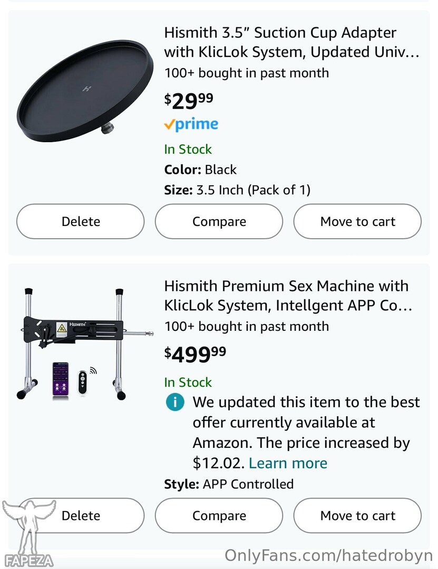Open the Learn more link

pos(288,464)
